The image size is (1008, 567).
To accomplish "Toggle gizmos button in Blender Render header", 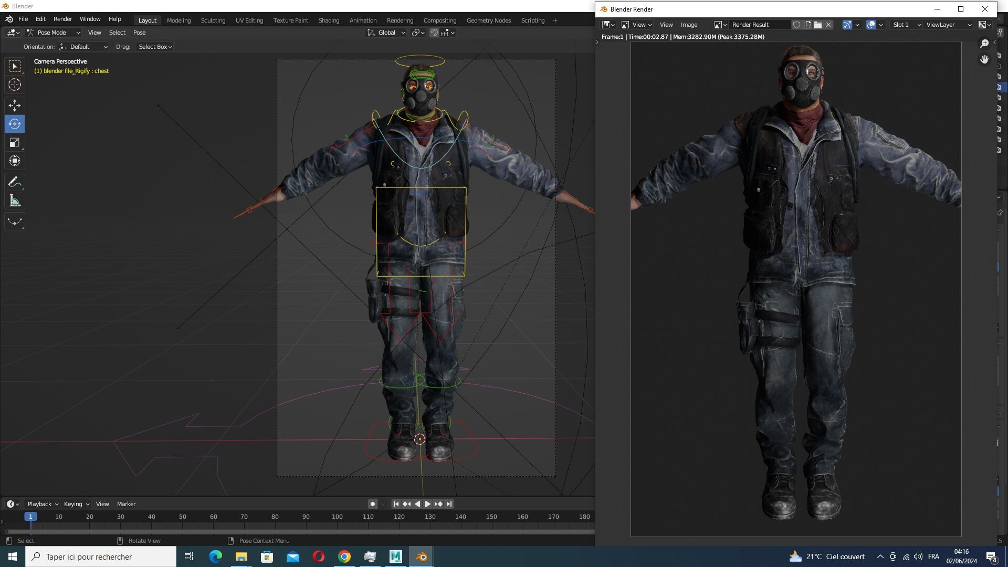I will coord(847,25).
